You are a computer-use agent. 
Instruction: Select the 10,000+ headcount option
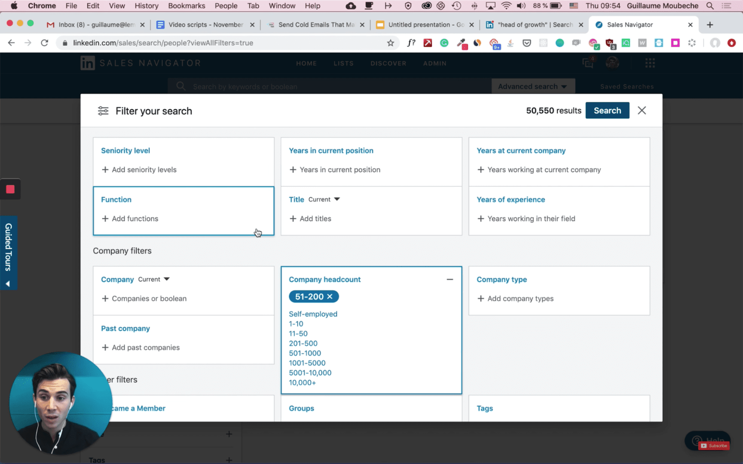pos(302,383)
